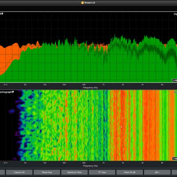Open the Spectrograph plot type dropdown
Image resolution: width=177 pixels, height=177 pixels.
point(13,92)
